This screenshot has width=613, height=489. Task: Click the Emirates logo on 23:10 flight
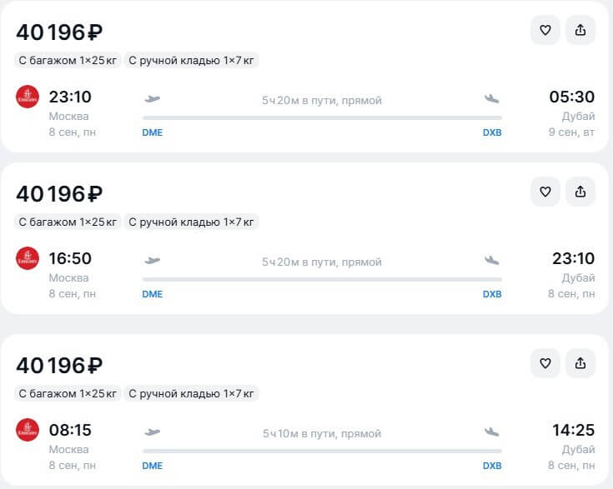tap(28, 97)
